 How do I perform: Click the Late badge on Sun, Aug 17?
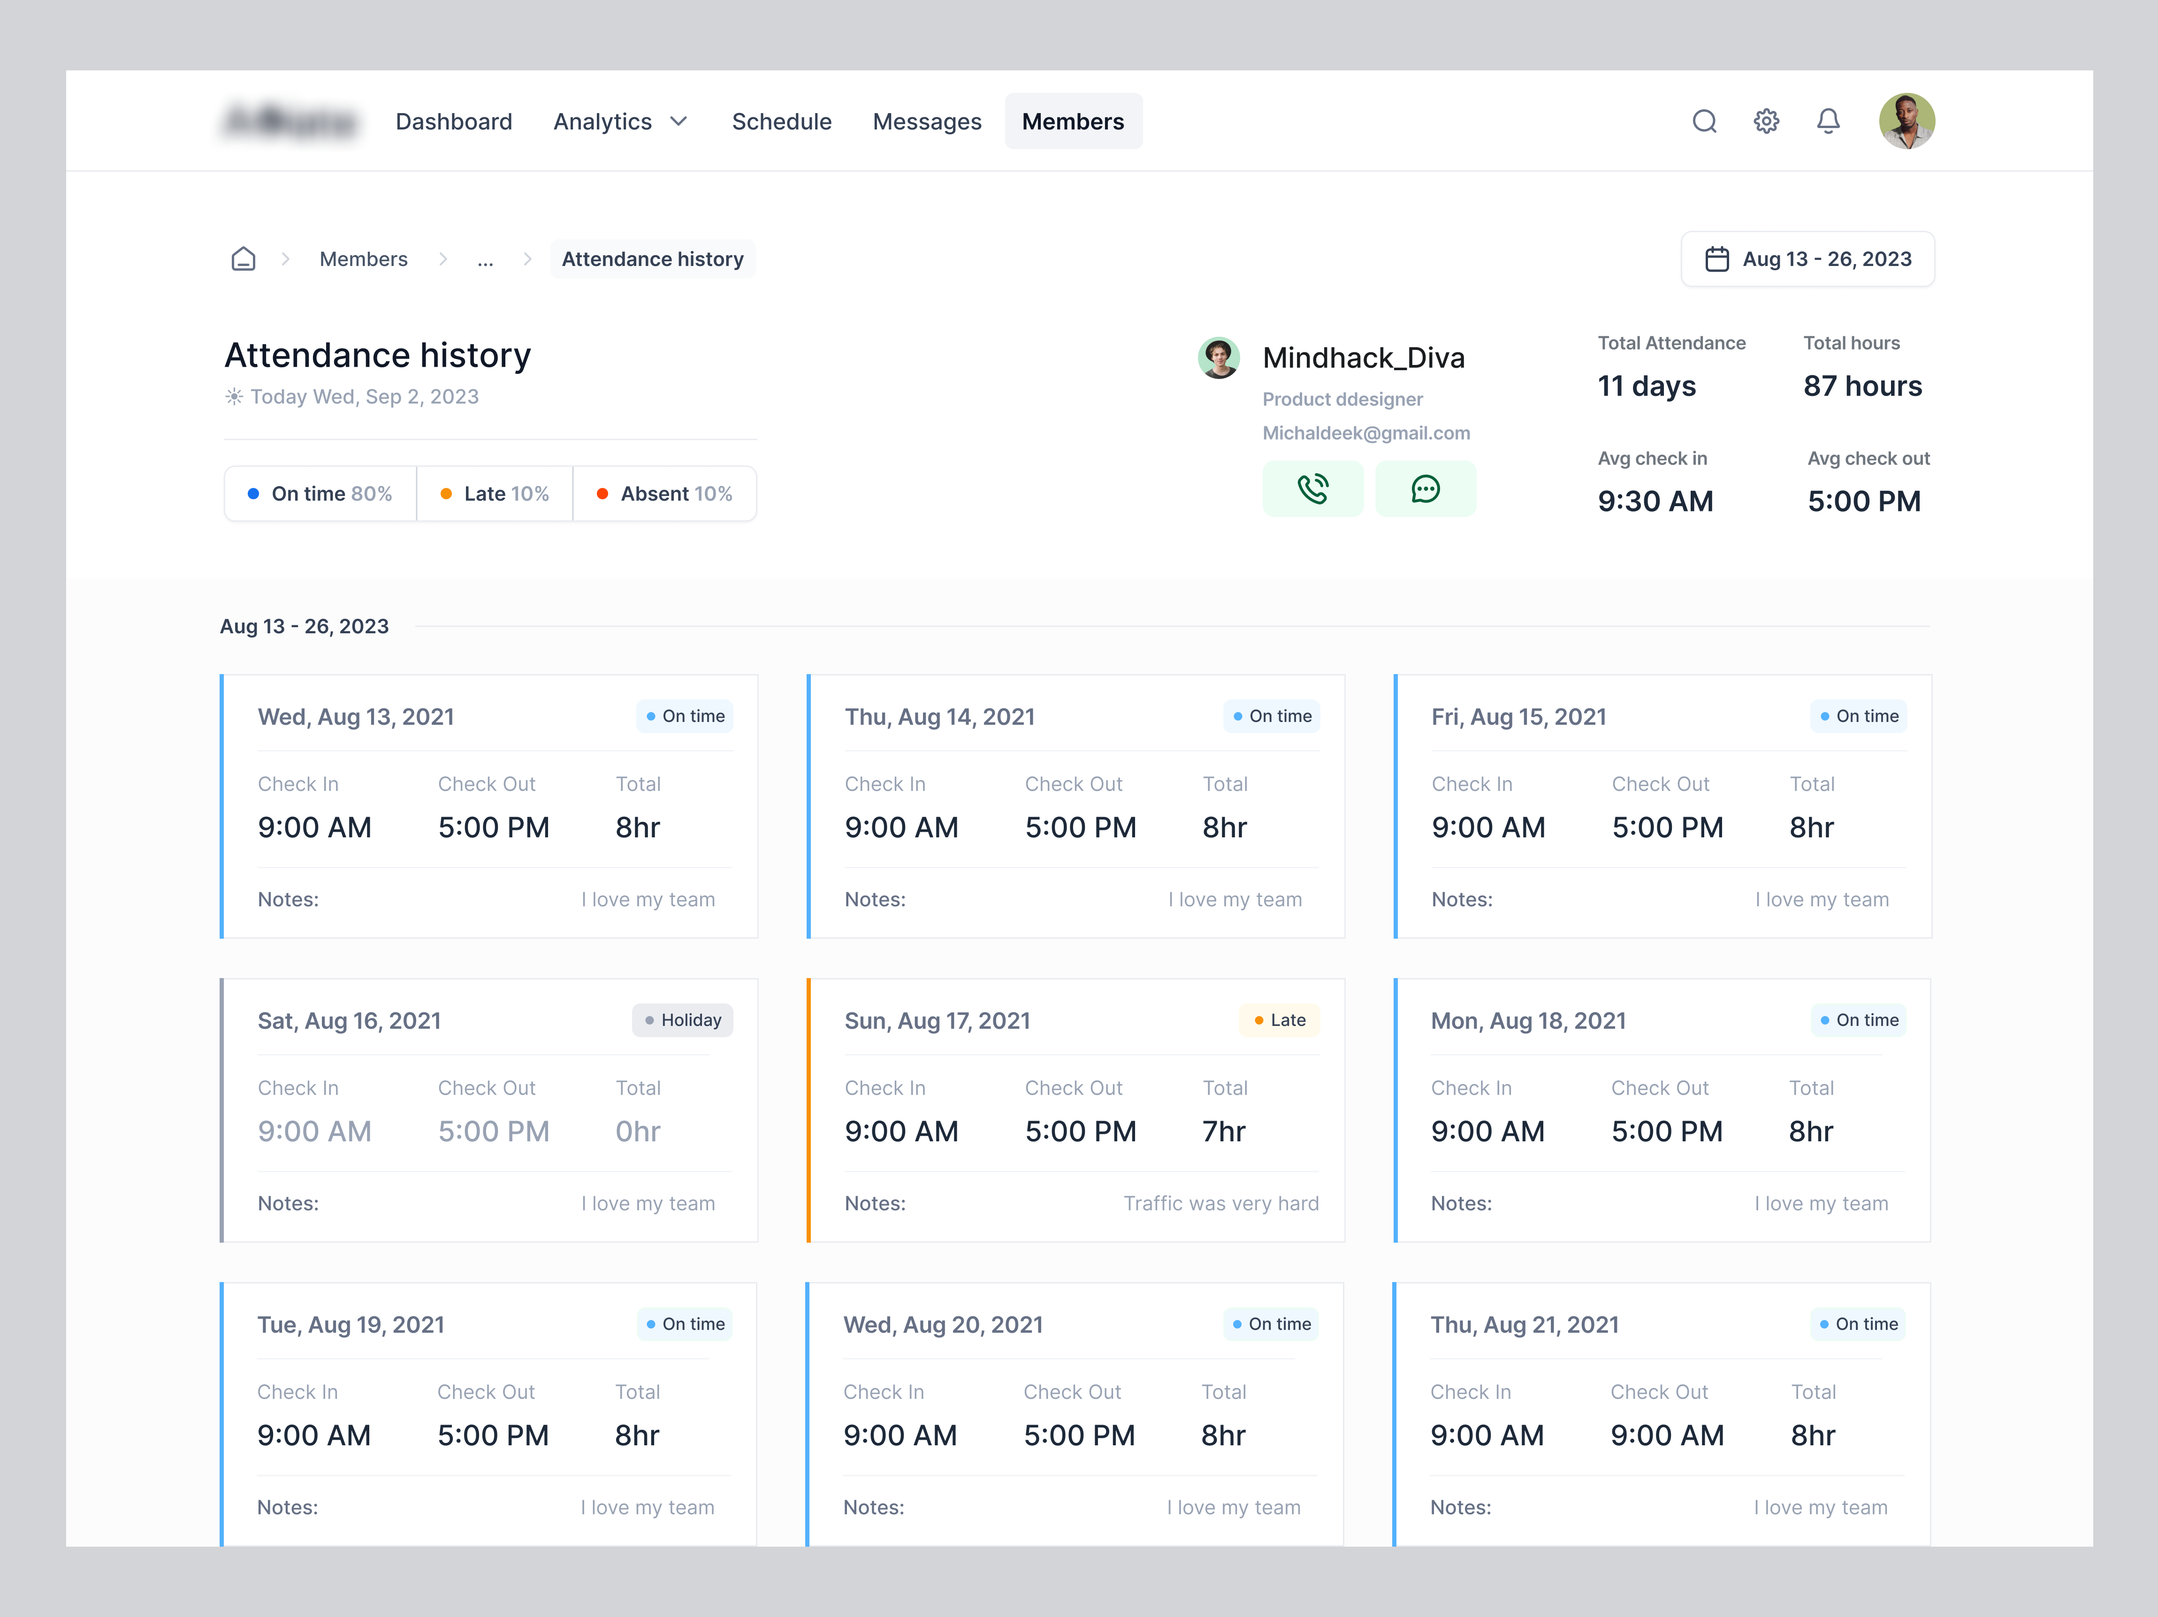1280,1020
